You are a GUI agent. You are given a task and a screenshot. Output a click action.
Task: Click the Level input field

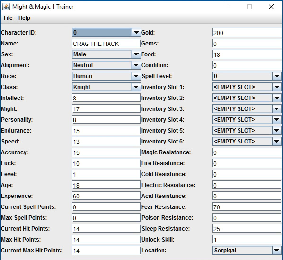click(x=106, y=174)
